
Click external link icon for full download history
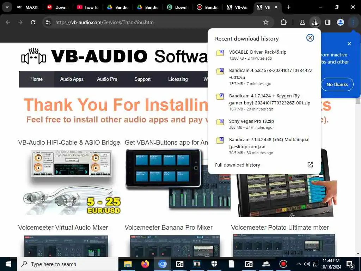(310, 165)
